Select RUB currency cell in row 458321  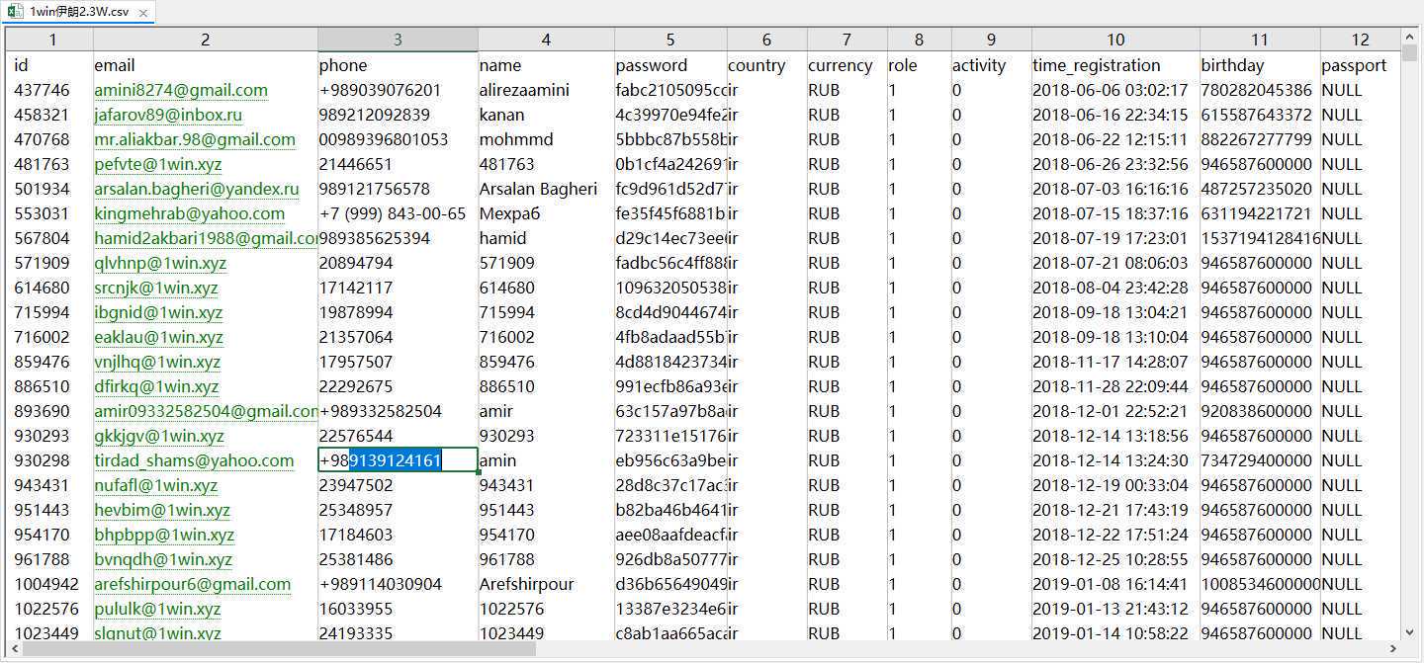[x=846, y=115]
